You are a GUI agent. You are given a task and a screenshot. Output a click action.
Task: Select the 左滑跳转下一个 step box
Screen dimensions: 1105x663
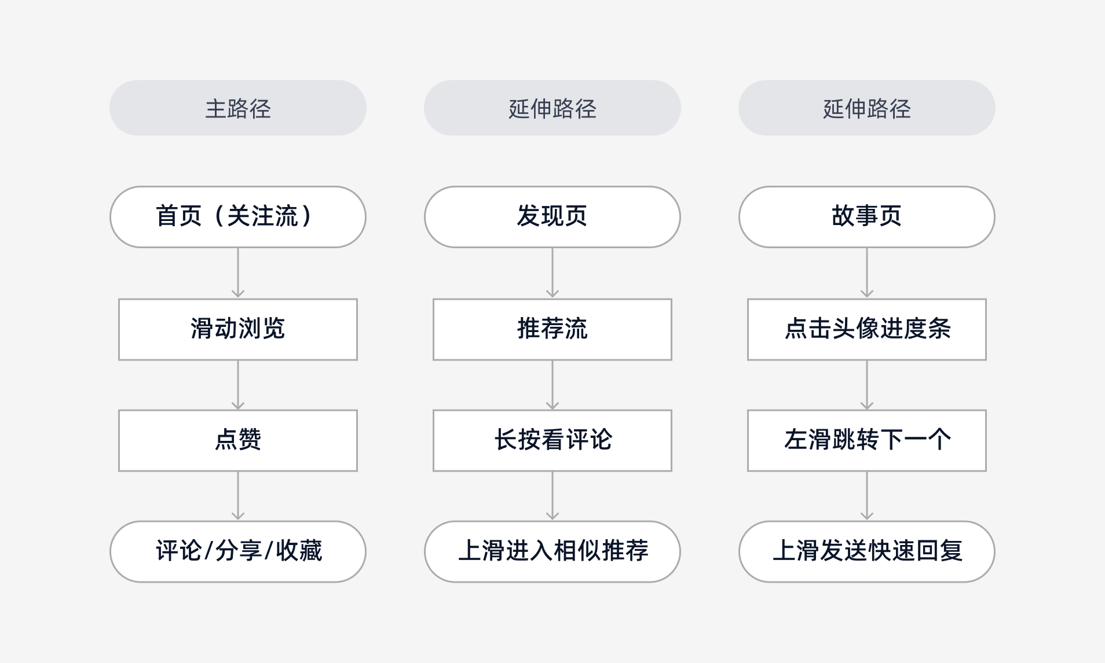click(x=866, y=440)
